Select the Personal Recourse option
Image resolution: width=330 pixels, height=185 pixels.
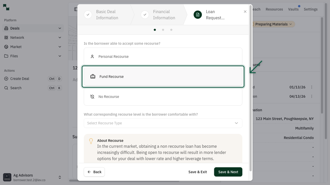[163, 57]
